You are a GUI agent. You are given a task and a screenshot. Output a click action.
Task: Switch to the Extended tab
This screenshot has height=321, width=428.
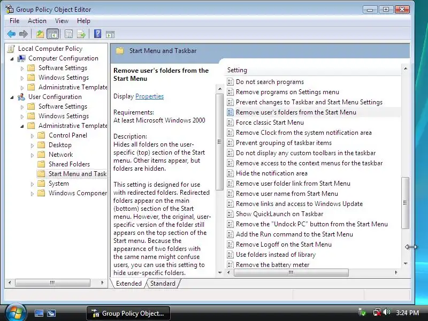coord(128,284)
